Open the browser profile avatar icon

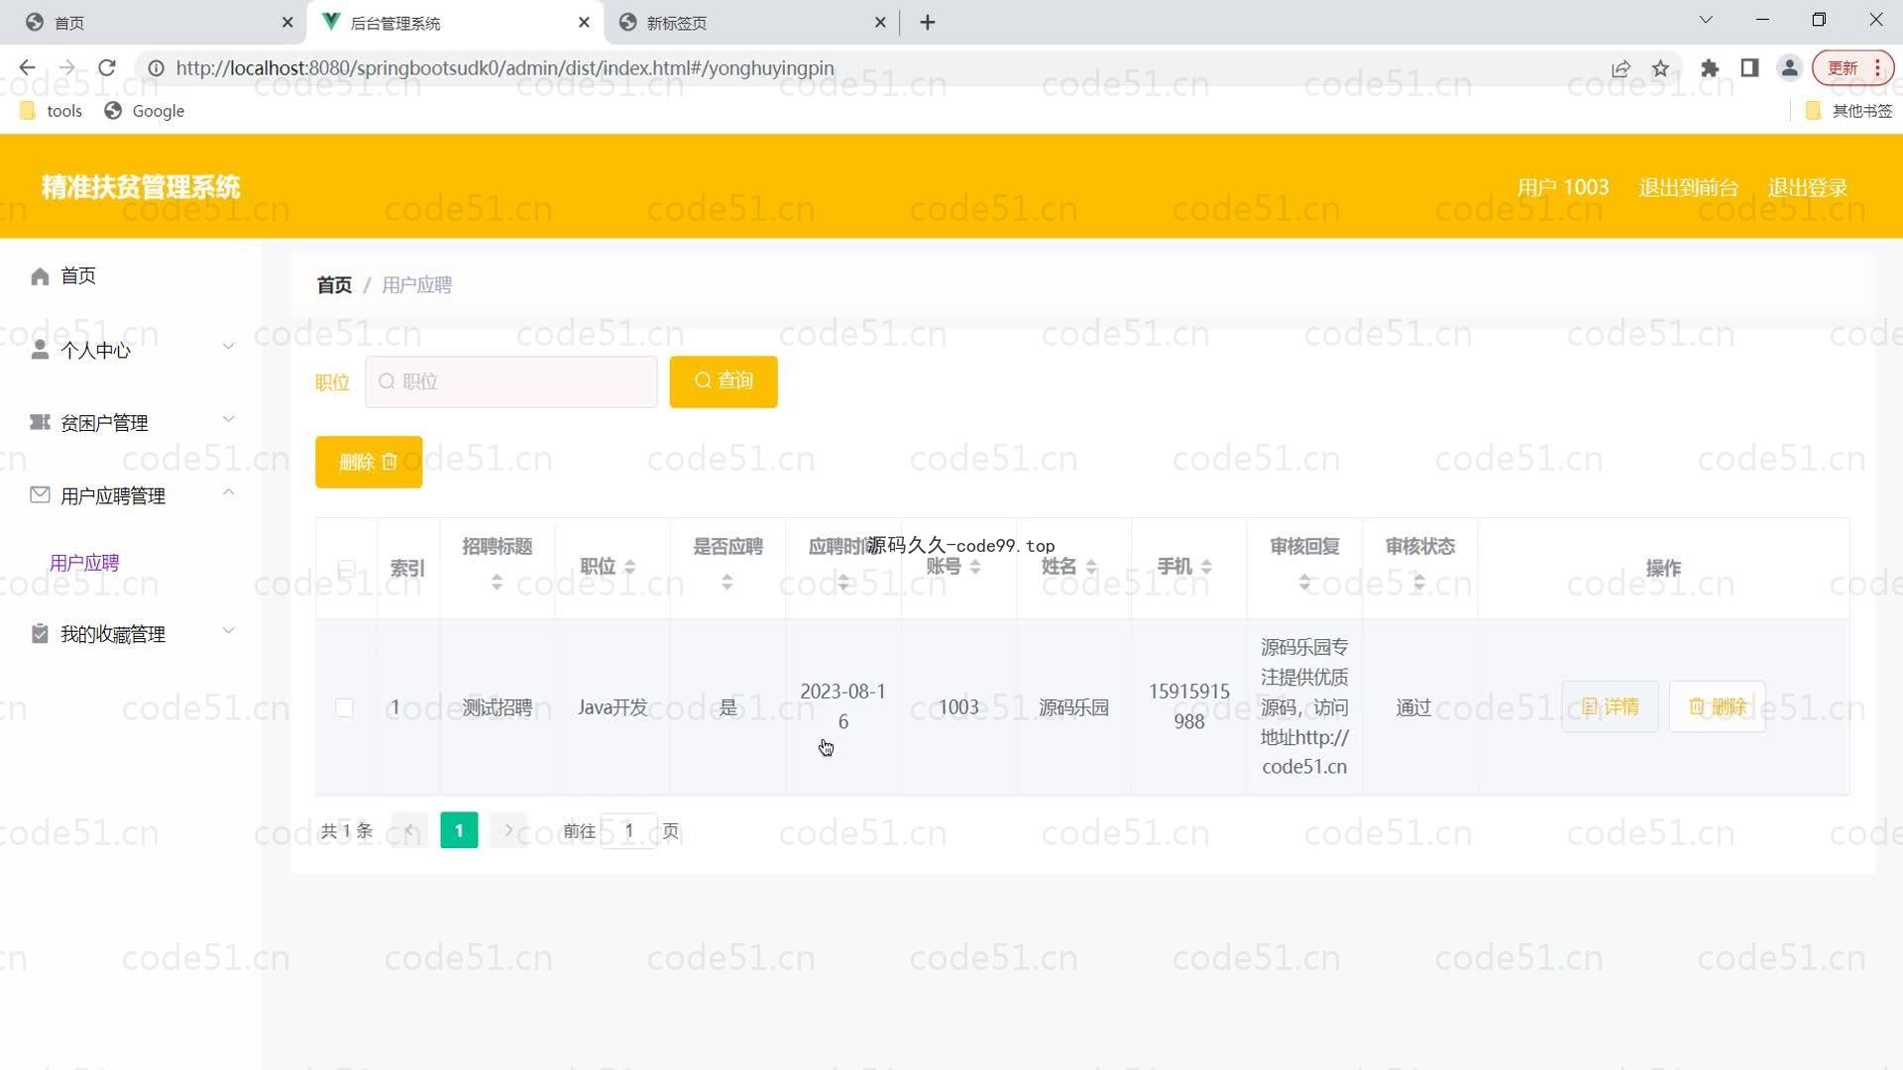tap(1789, 68)
